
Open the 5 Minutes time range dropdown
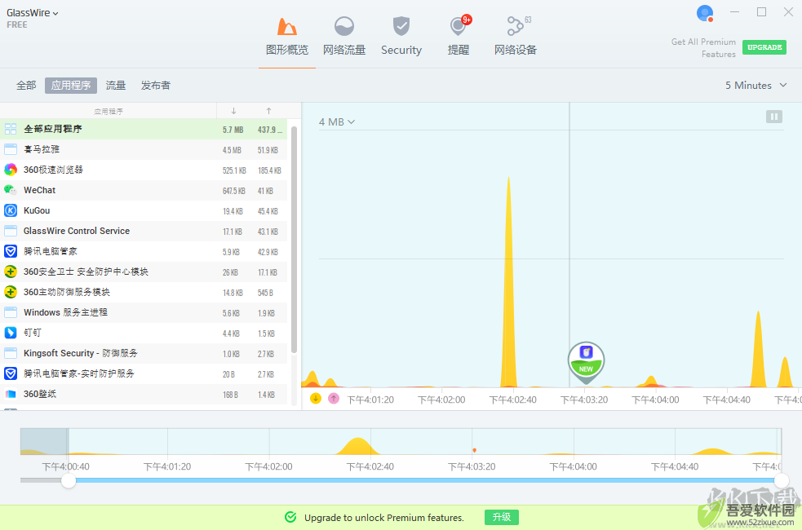(755, 86)
